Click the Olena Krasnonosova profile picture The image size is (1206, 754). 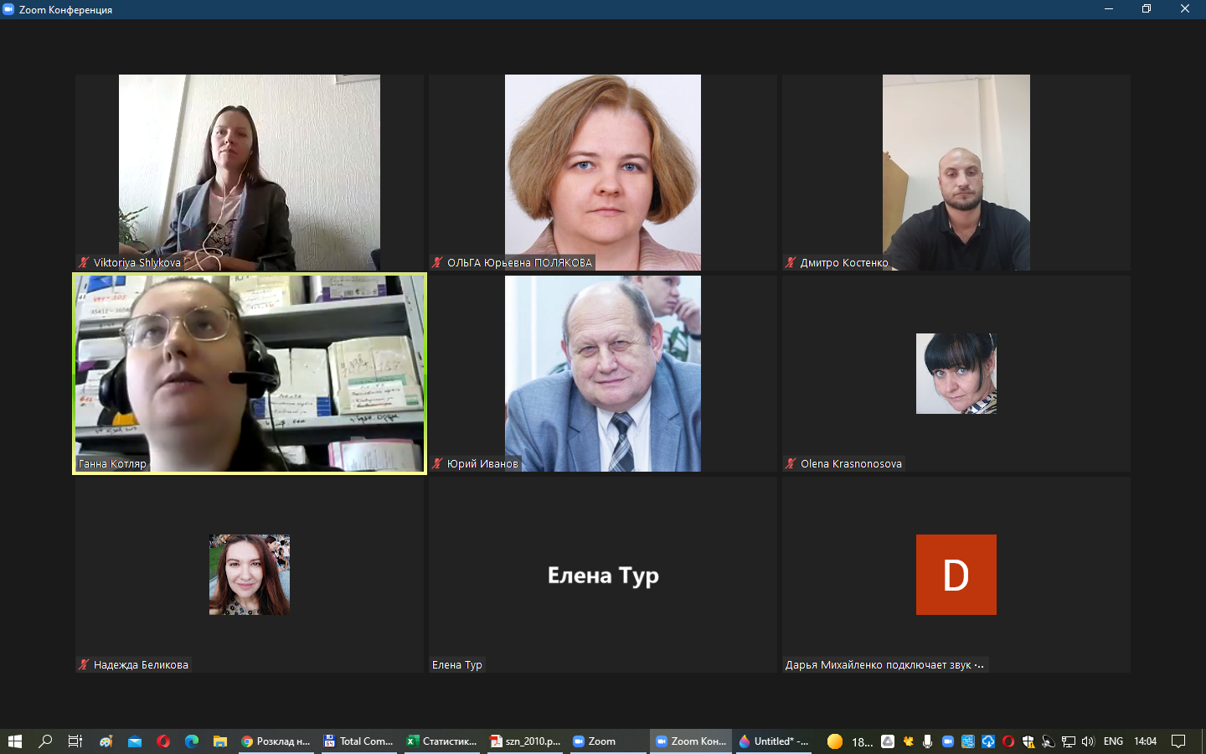tap(956, 374)
